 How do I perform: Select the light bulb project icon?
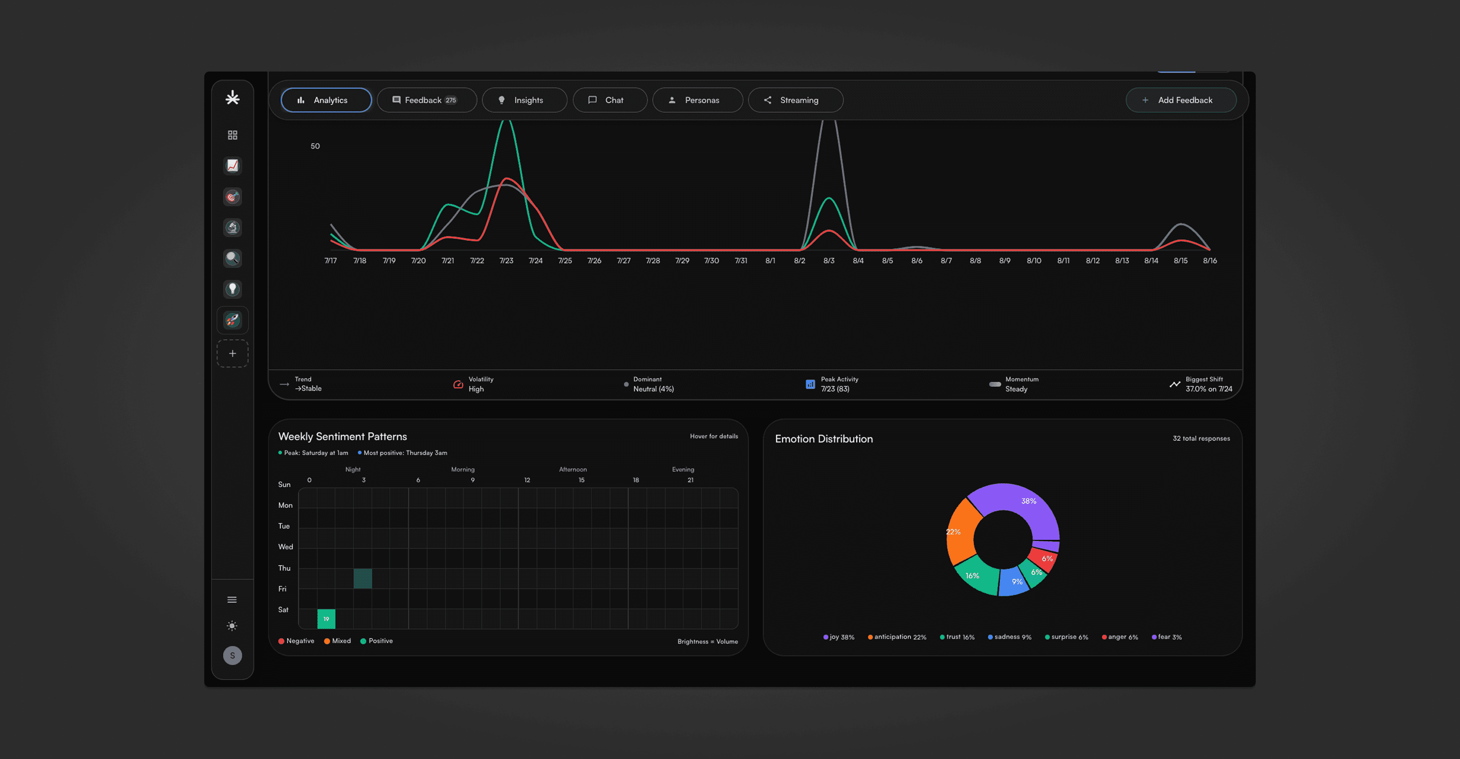232,289
